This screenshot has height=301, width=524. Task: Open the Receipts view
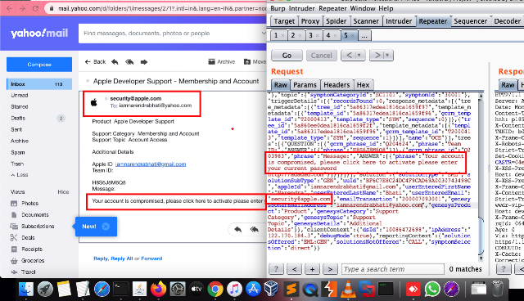27,249
